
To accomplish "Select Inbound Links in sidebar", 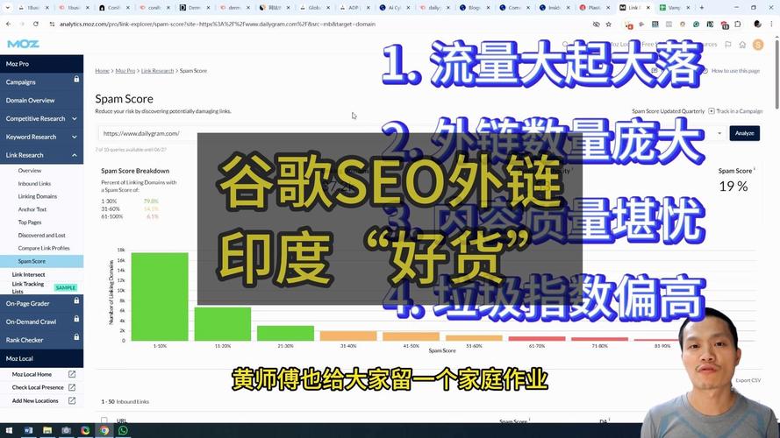I will 34,183.
